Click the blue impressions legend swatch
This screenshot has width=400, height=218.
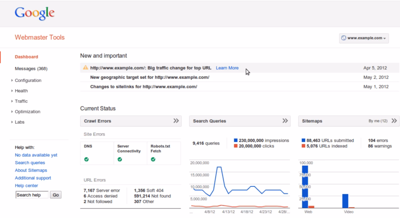[236, 140]
